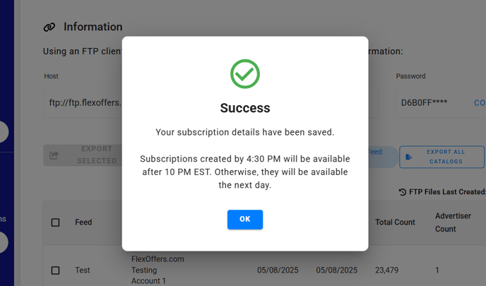
Task: Click the Total Count column header
Action: click(x=395, y=222)
